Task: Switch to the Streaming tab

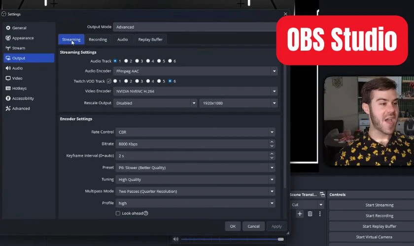Action: pyautogui.click(x=71, y=39)
